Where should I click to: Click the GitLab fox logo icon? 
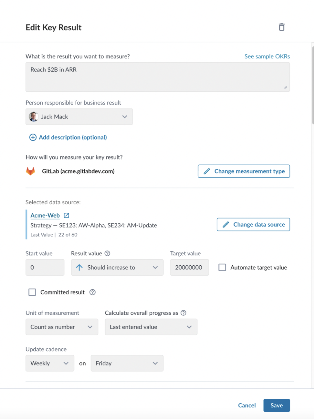coord(30,171)
